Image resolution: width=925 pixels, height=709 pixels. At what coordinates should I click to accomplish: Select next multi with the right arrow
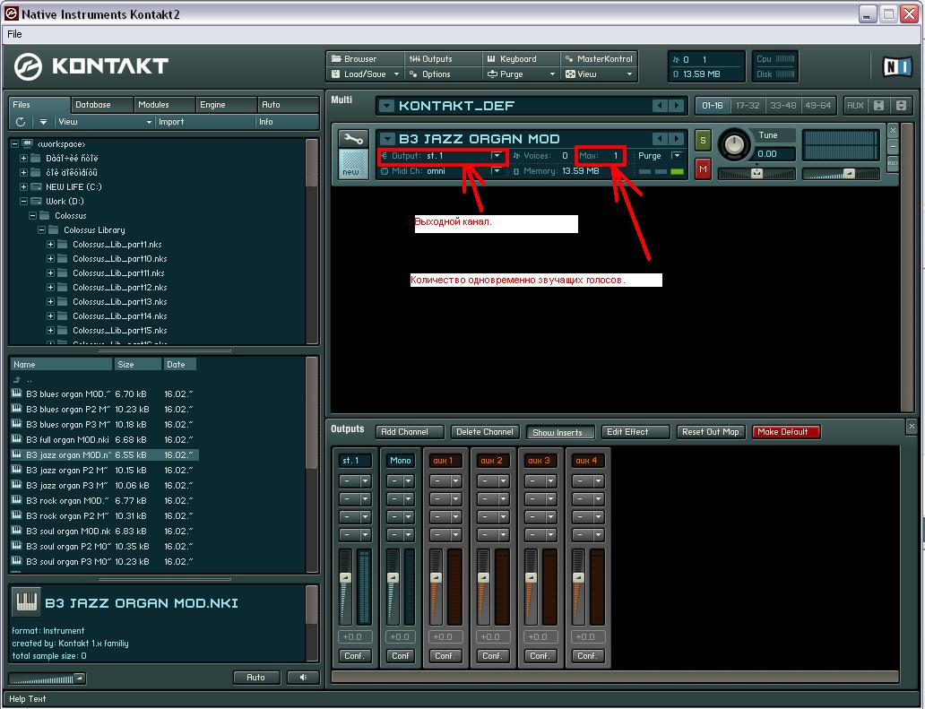(677, 106)
